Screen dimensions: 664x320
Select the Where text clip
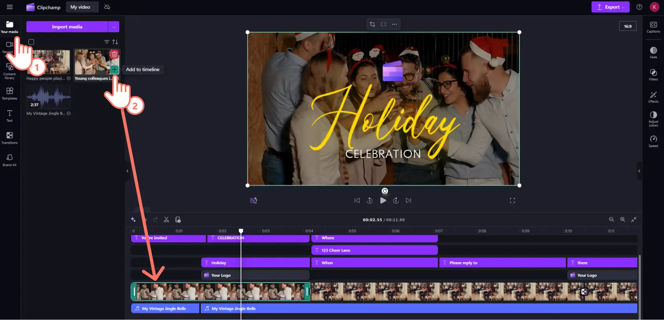pos(375,238)
